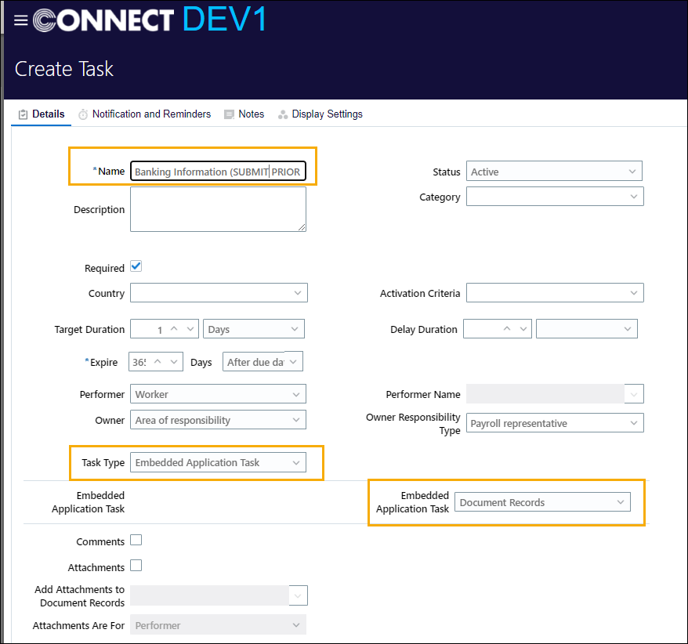Image resolution: width=688 pixels, height=644 pixels.
Task: Click into the Name text field
Action: click(x=218, y=172)
